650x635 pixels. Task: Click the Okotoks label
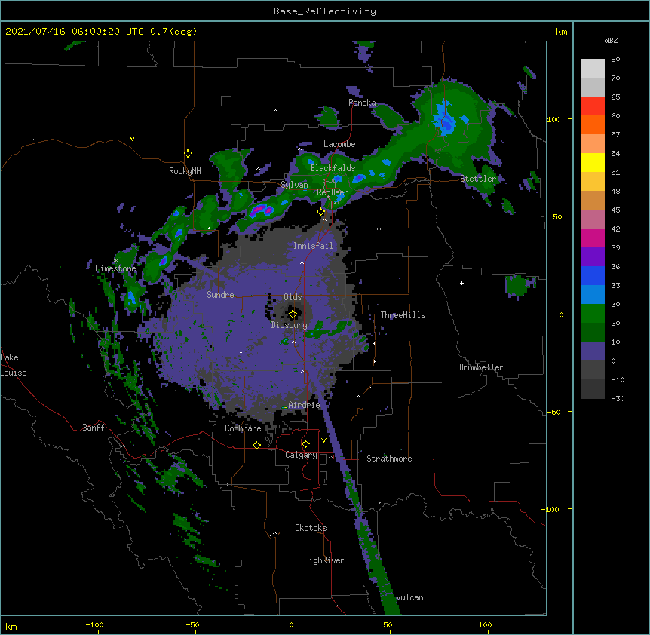[x=311, y=528]
